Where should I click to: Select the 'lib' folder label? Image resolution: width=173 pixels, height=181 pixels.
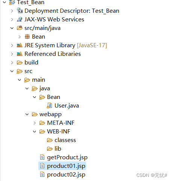coord(58,149)
